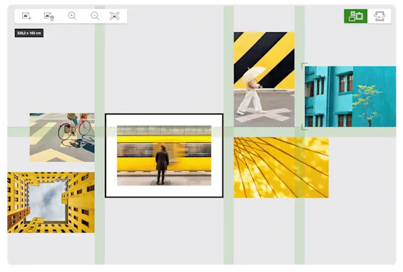Click the delete image trash icon
The image size is (403, 272).
[x=49, y=16]
